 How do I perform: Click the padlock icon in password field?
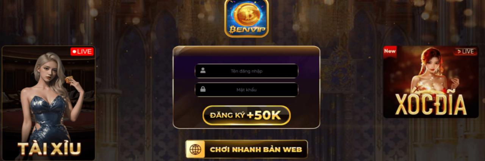tap(203, 89)
